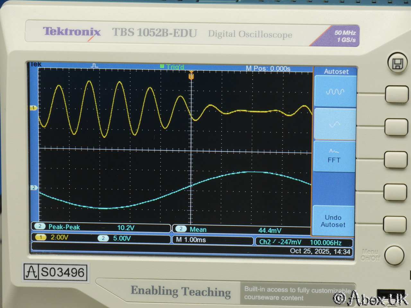Click the 100.006Hz trigger frequency readout
Viewport: 411px width, 308px height.
(x=326, y=243)
